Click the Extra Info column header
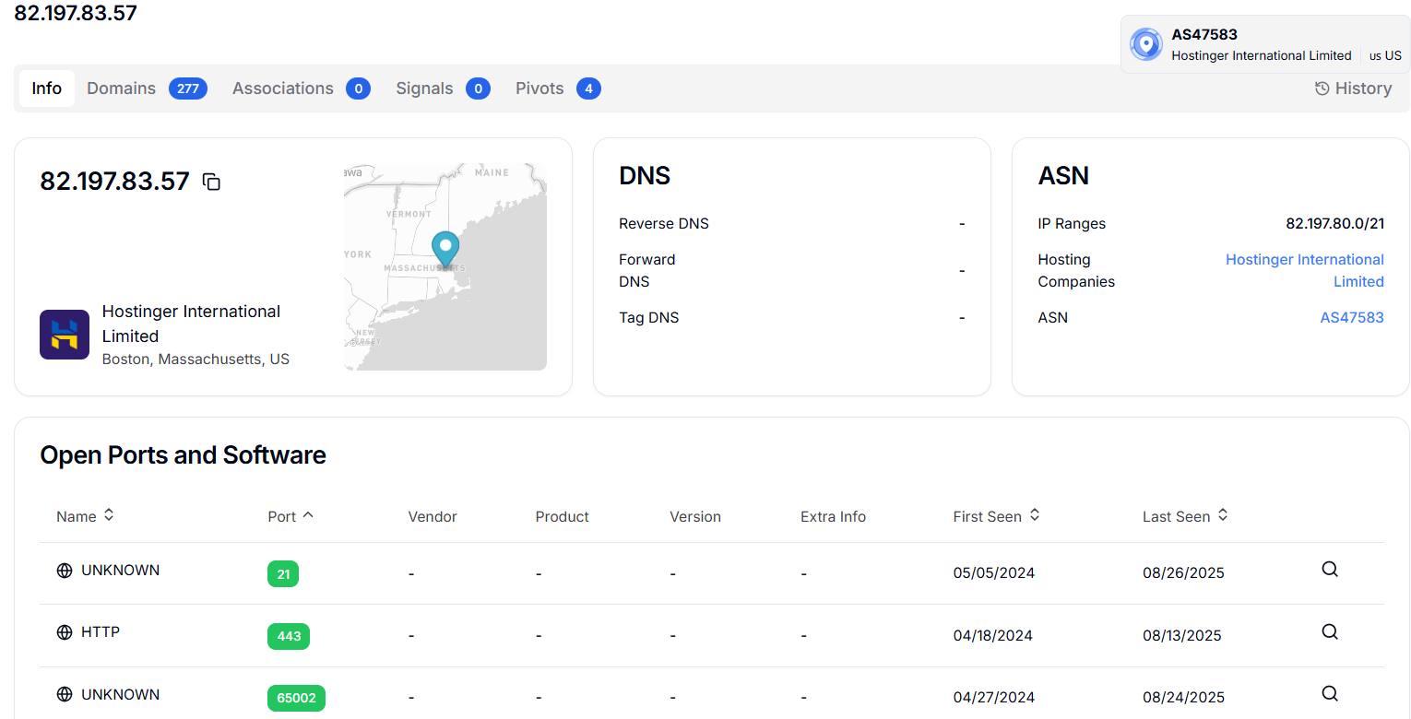The image size is (1411, 719). pyautogui.click(x=833, y=517)
